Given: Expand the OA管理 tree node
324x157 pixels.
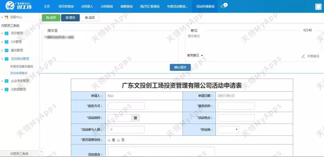Looking at the screenshot, I should coord(2,42).
